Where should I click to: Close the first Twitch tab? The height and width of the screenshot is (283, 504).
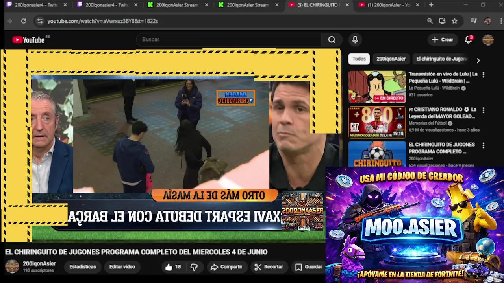click(x=65, y=5)
